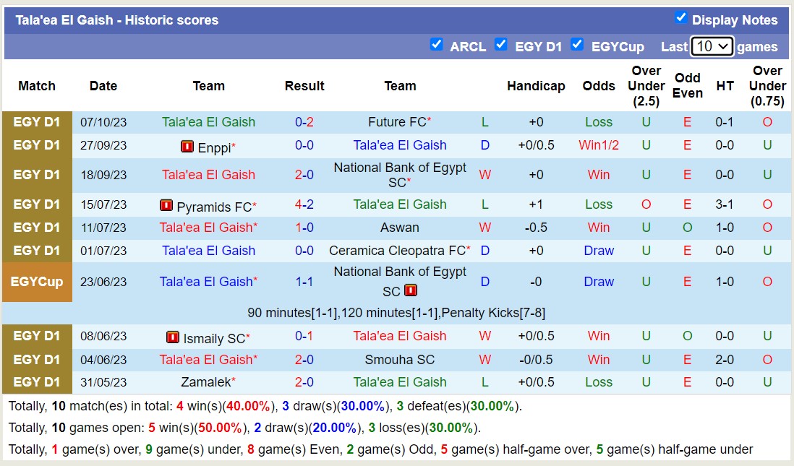
Task: Uncheck the ARCL competition filter
Action: pyautogui.click(x=436, y=44)
